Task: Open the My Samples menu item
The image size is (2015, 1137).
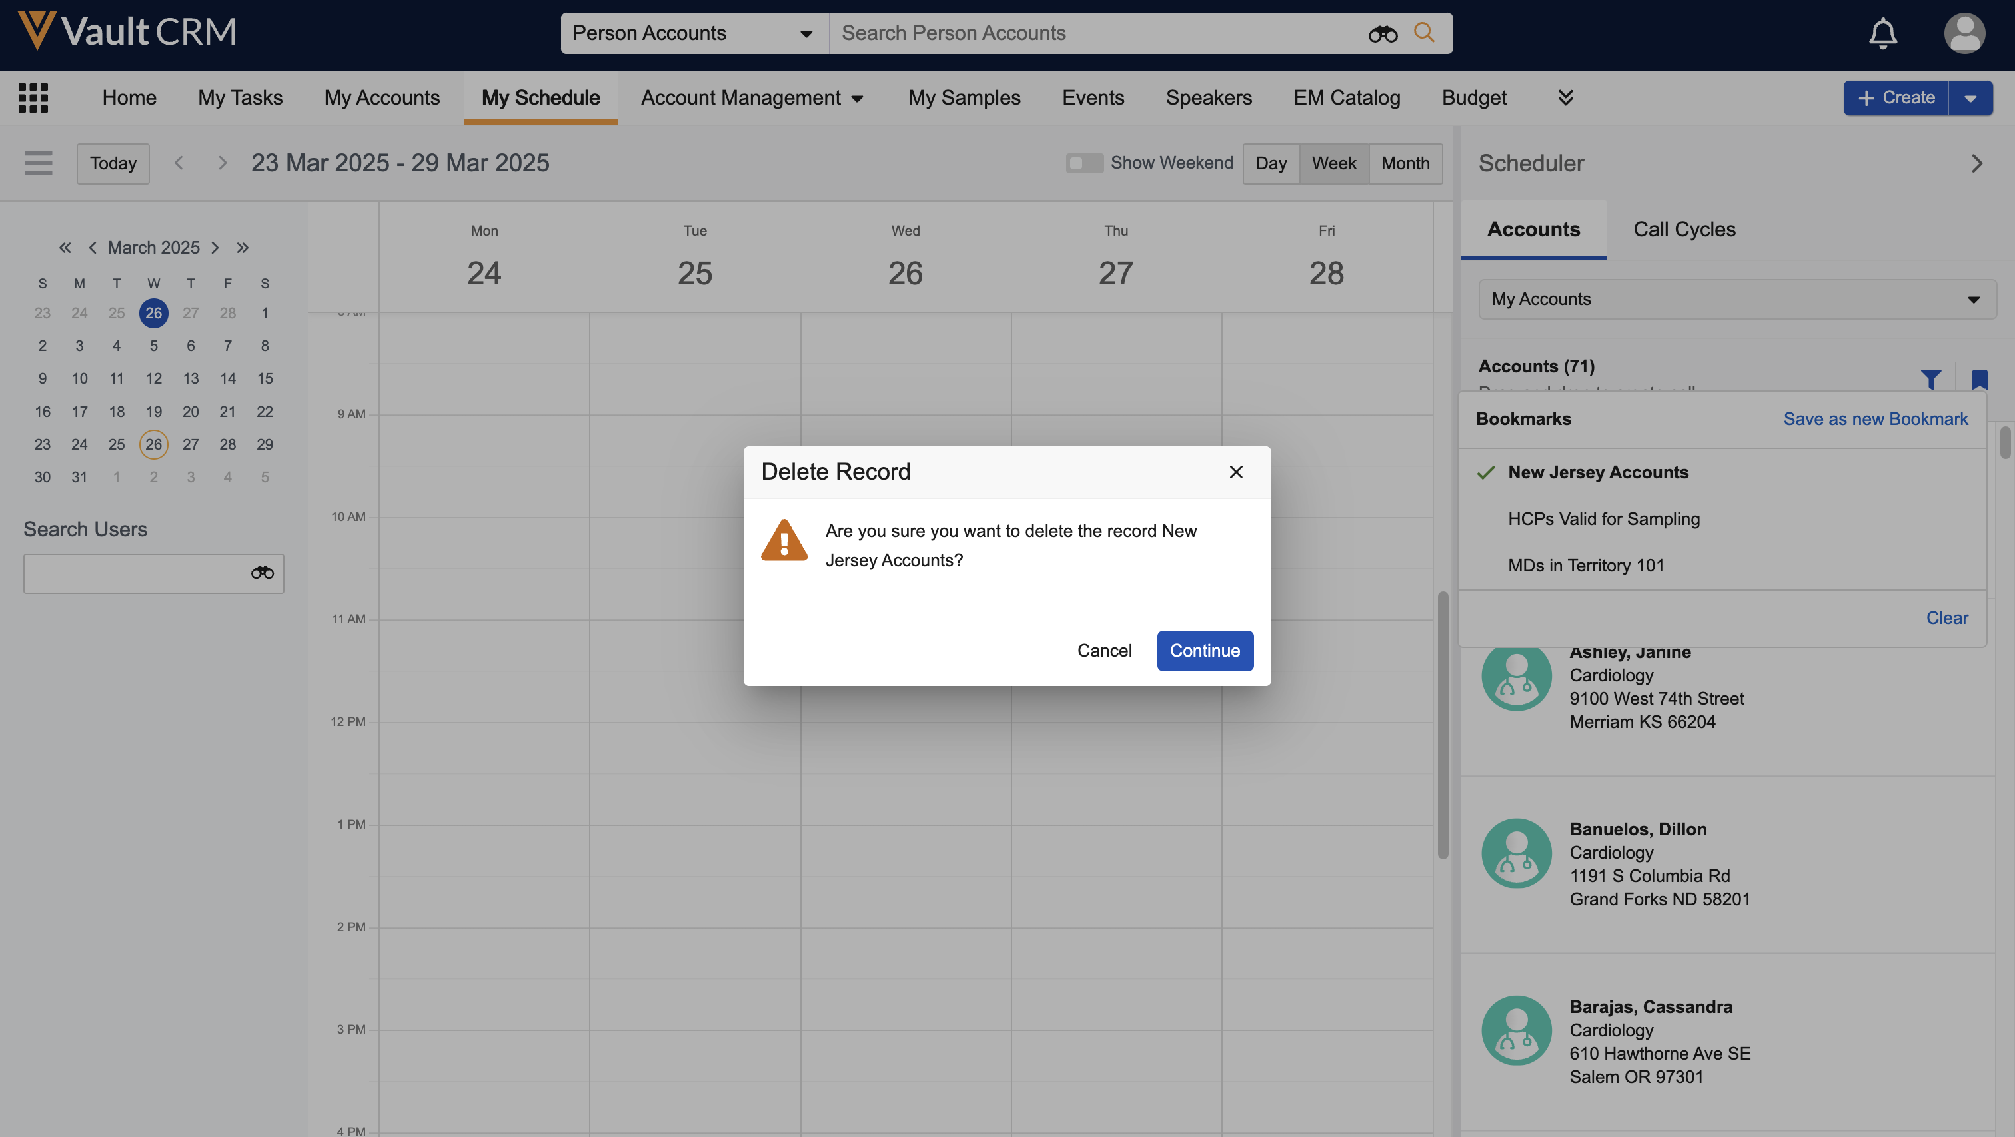Action: point(964,98)
